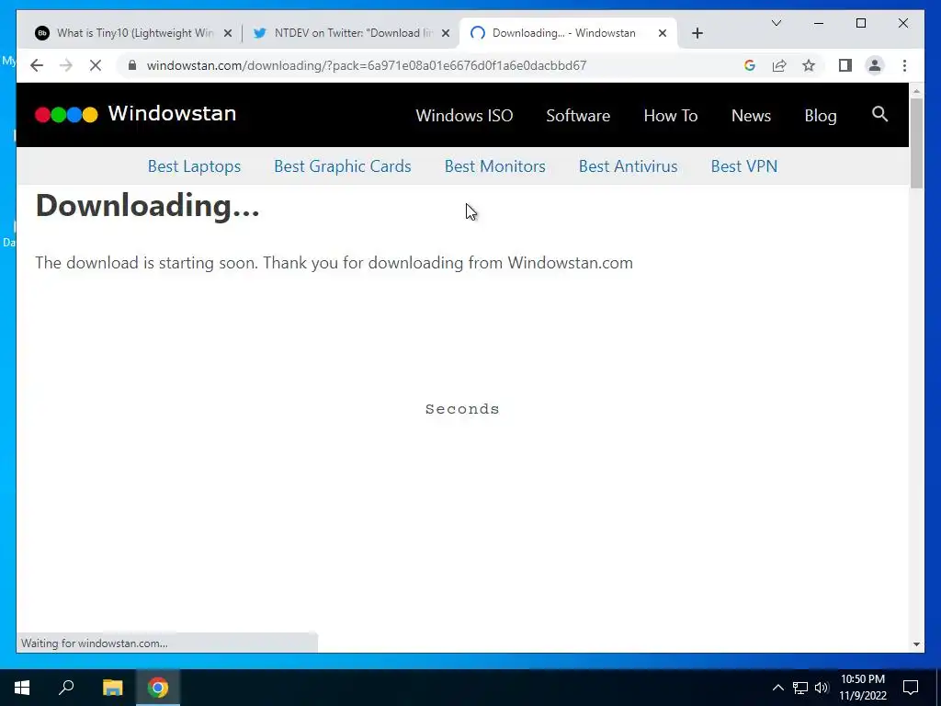Open the network status tray icon
This screenshot has height=706, width=941.
800,688
